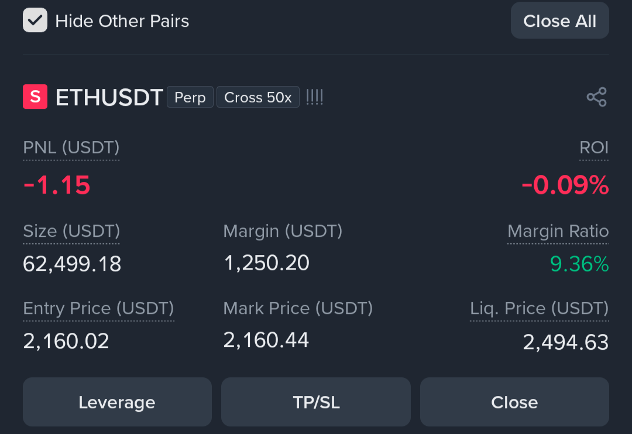Click the PNL (USDT) label for an explanation
632x434 pixels.
pyautogui.click(x=71, y=148)
